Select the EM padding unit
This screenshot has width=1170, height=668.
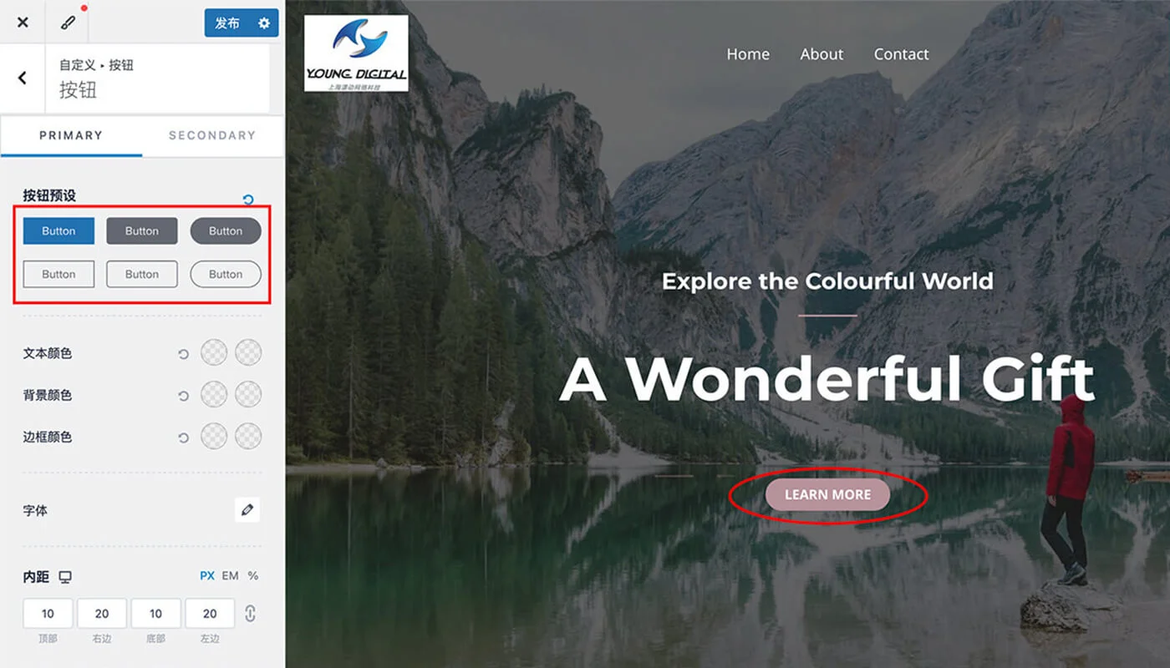(230, 575)
